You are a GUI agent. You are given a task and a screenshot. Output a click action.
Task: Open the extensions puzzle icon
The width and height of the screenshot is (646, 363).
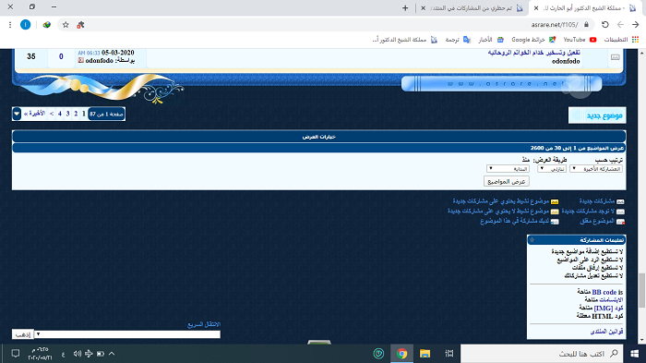(80, 25)
